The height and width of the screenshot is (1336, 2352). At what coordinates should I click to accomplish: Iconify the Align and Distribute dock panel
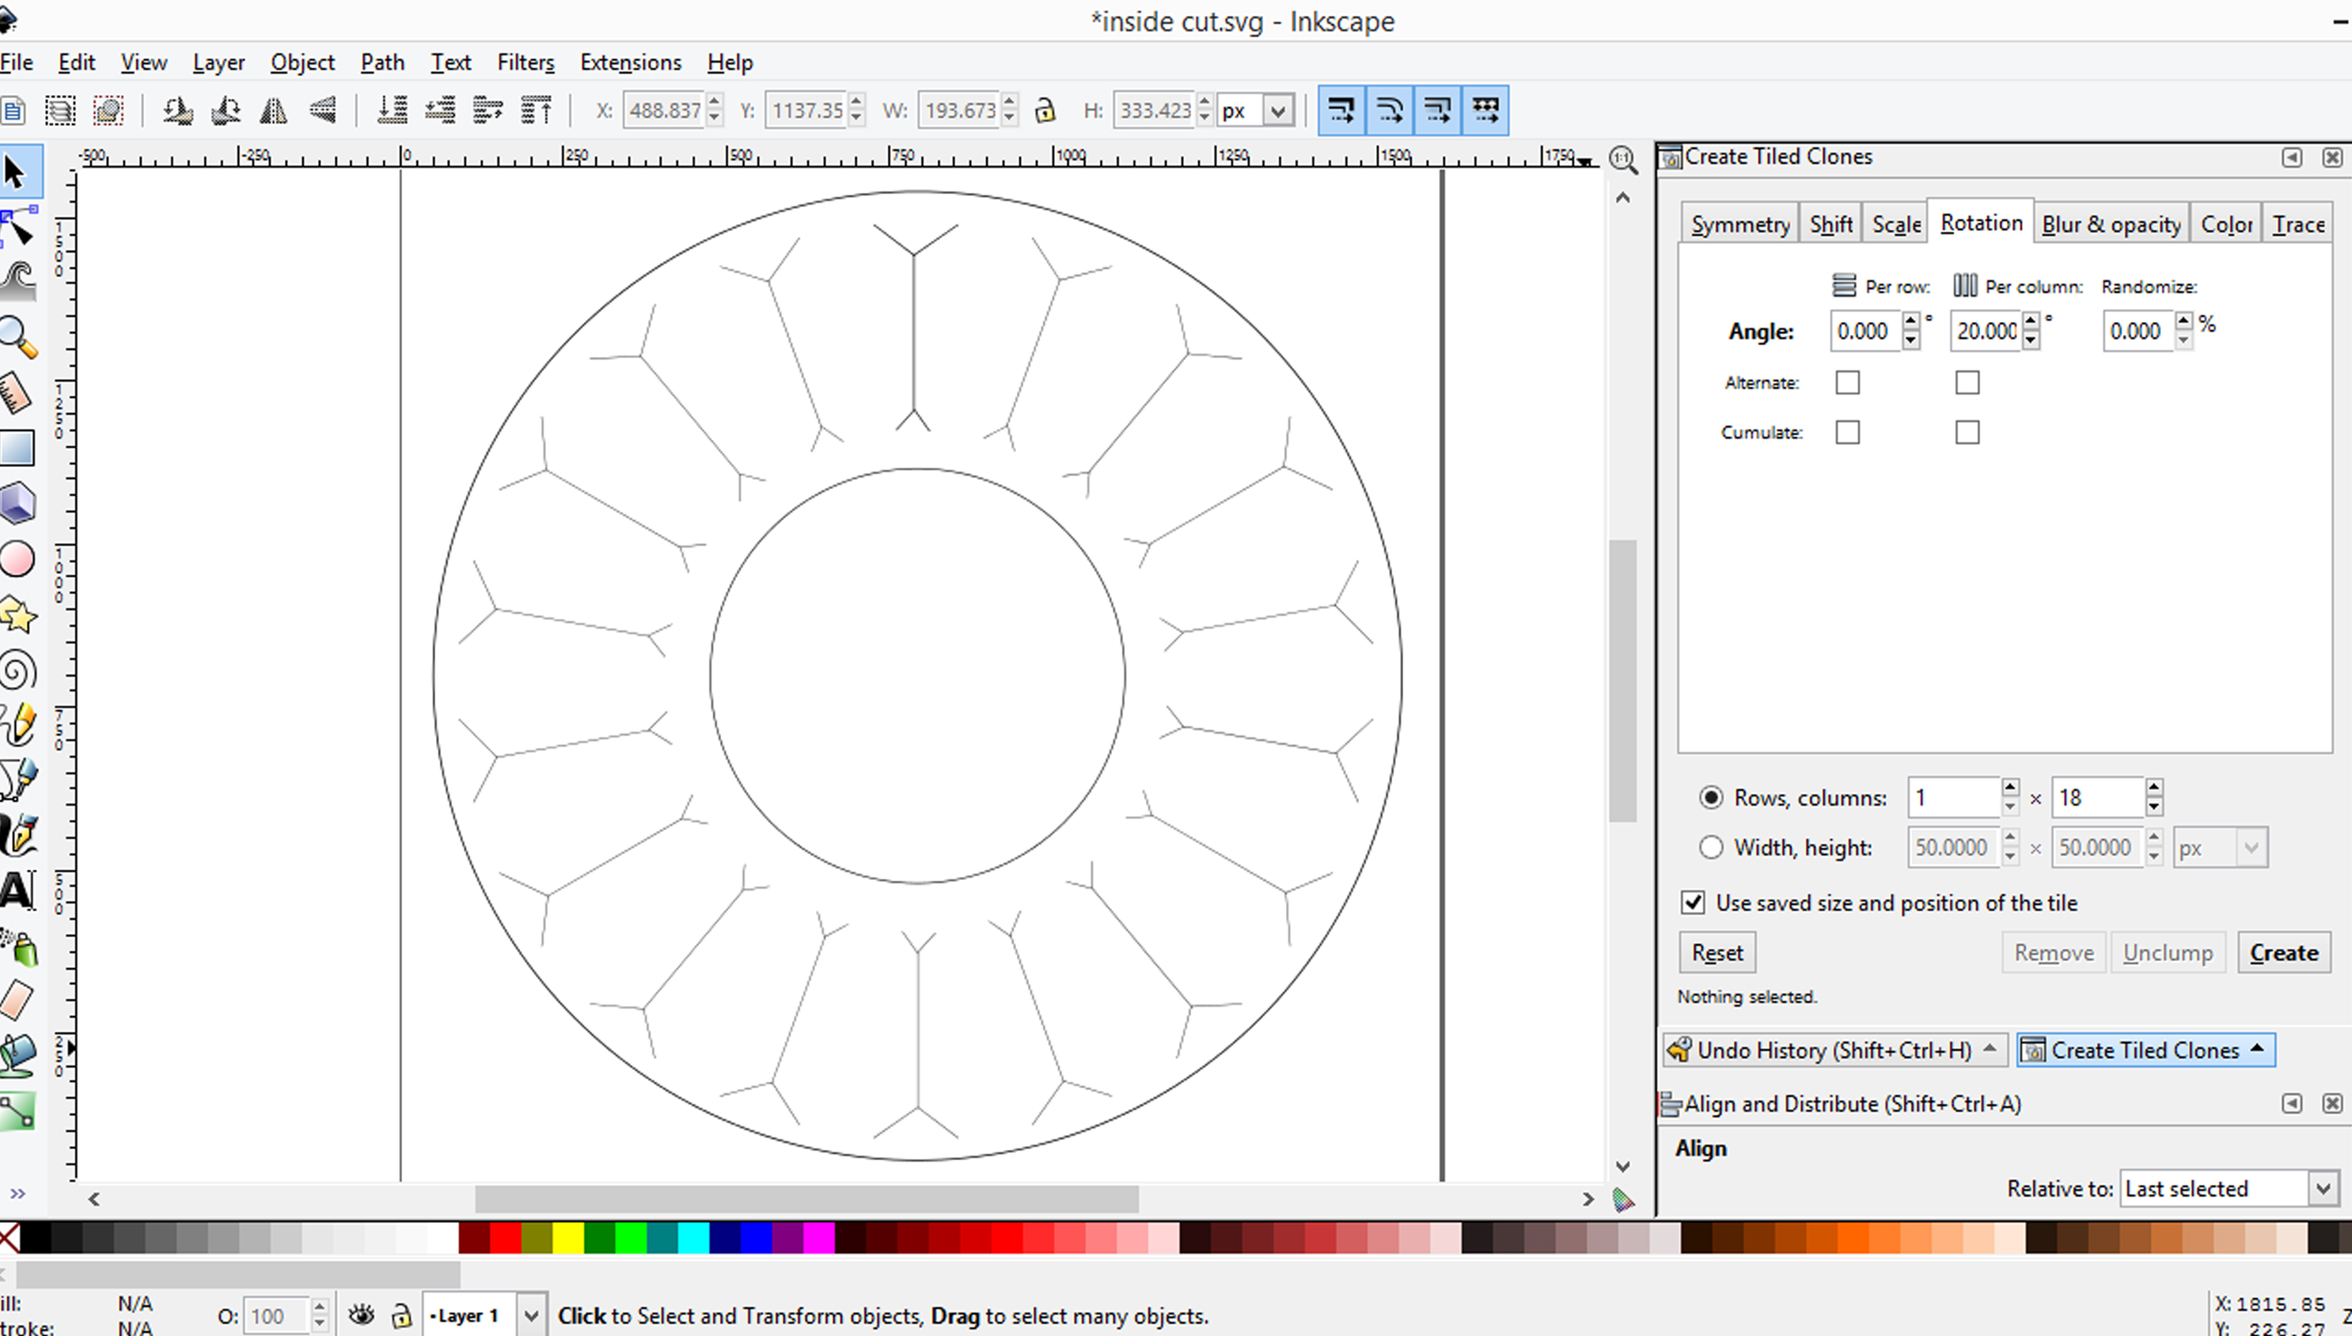coord(2291,1103)
